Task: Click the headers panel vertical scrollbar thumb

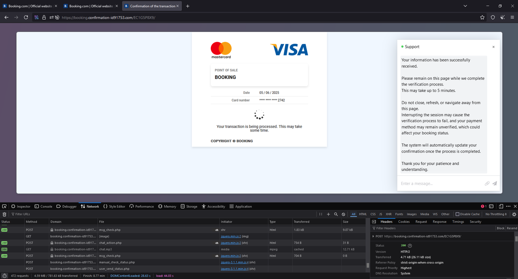Action: tap(516, 239)
